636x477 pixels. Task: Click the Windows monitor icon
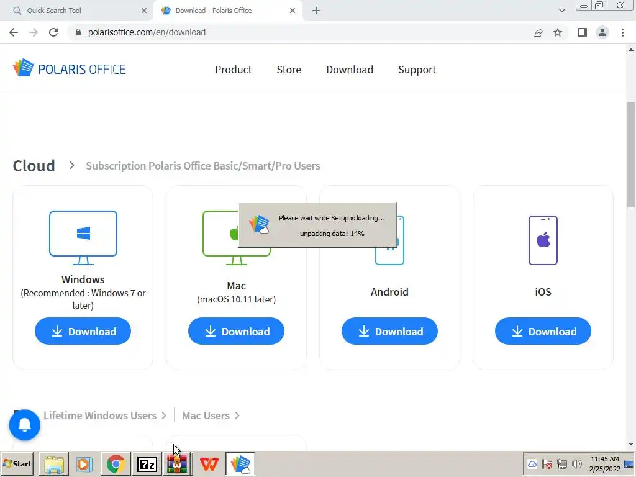click(x=83, y=238)
